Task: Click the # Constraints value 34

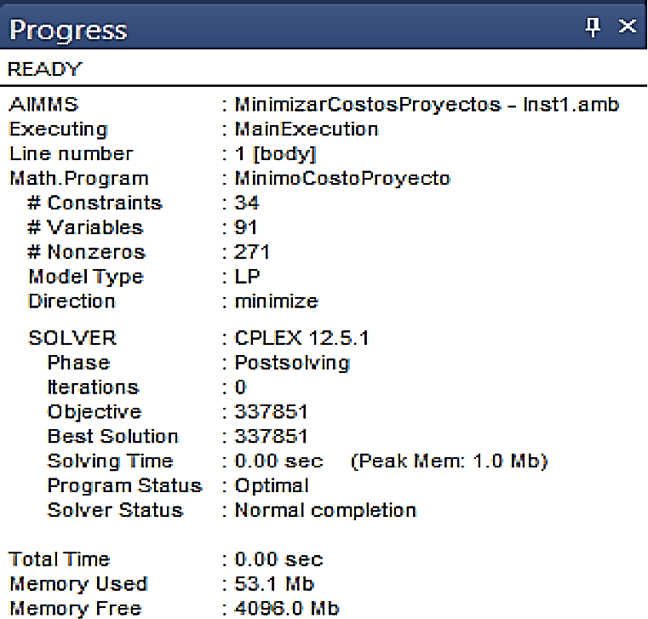Action: (x=247, y=203)
